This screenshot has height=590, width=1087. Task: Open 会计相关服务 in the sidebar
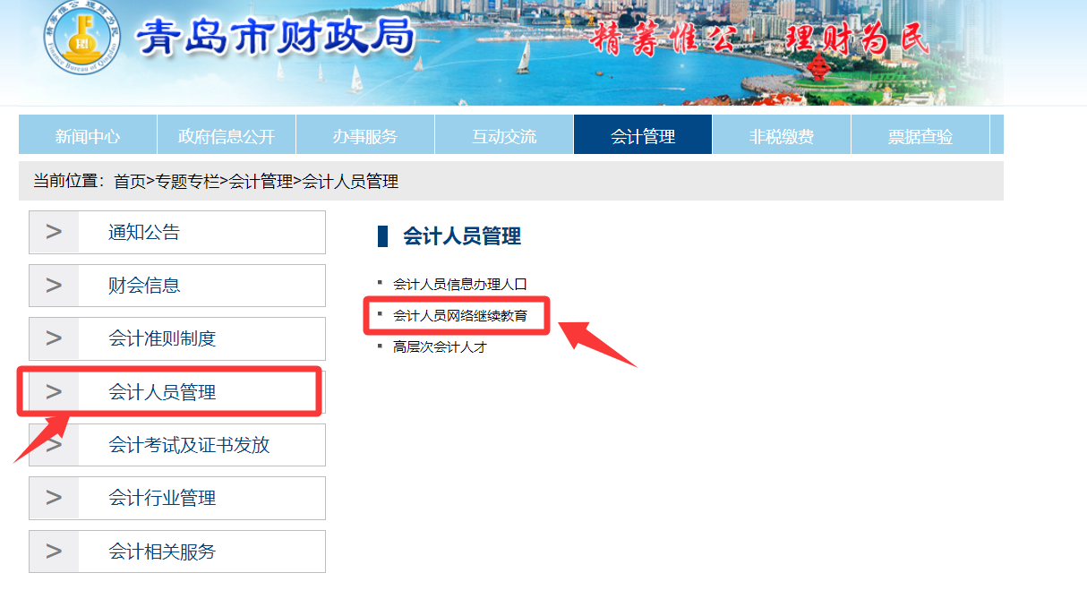177,552
